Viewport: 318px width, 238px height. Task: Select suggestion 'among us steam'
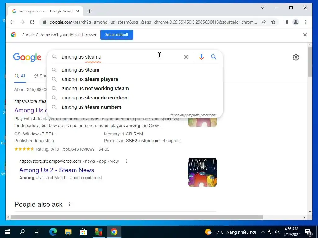135,70
